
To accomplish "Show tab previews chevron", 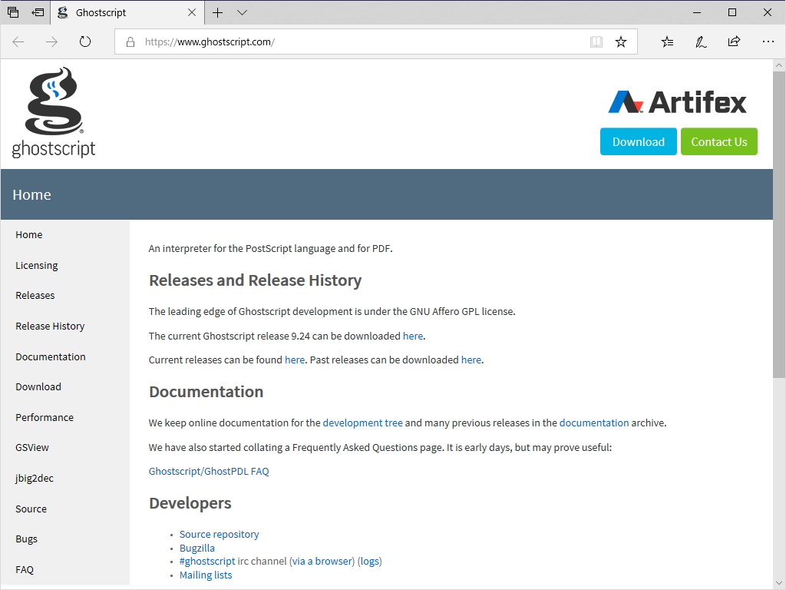I will [x=242, y=12].
